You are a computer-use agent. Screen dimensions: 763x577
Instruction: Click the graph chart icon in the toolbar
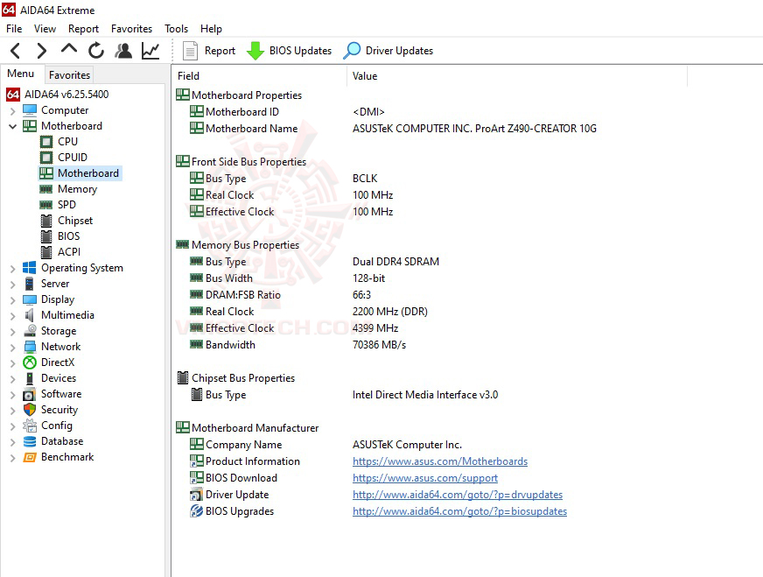pyautogui.click(x=150, y=50)
